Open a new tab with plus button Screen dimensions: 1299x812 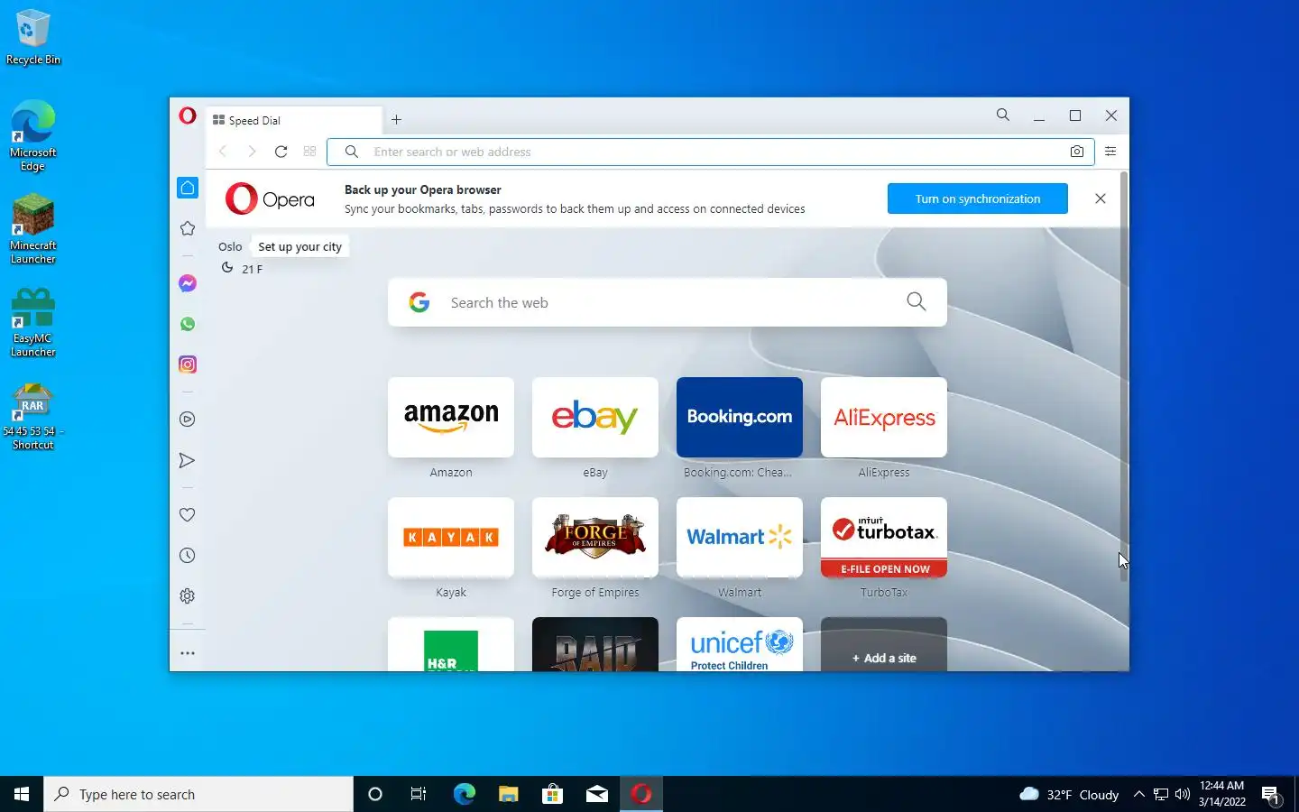pyautogui.click(x=396, y=119)
